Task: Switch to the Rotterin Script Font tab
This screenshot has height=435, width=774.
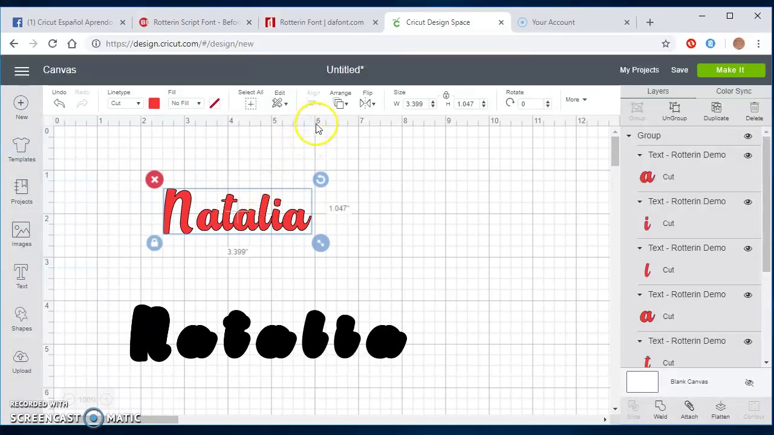Action: pos(195,22)
